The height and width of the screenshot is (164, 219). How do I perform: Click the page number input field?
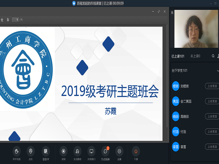coord(15,20)
